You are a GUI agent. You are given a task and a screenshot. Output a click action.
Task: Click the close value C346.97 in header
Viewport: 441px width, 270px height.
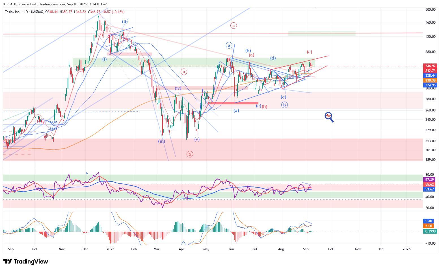click(x=94, y=12)
